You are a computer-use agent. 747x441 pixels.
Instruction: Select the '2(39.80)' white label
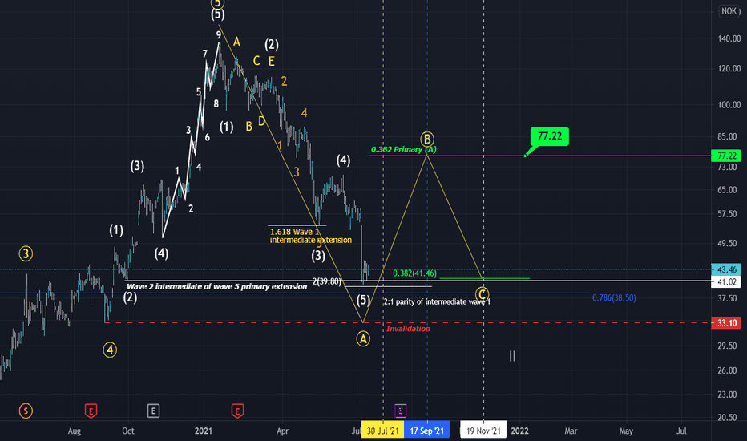coord(327,281)
